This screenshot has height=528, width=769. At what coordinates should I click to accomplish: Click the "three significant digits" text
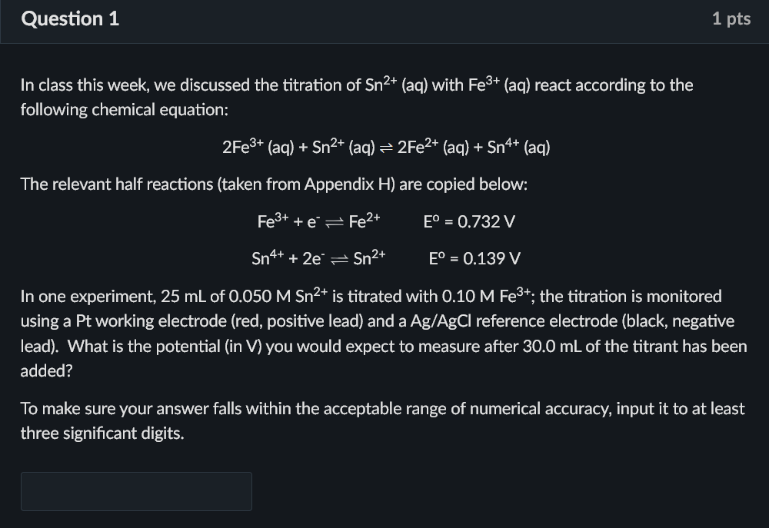[x=102, y=433]
